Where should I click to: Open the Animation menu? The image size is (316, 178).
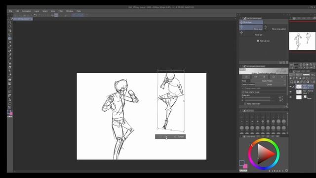click(27, 11)
